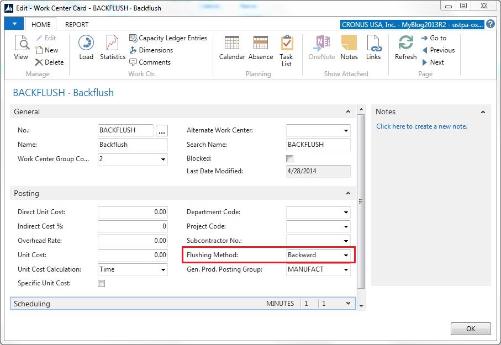This screenshot has width=501, height=345.
Task: Click the Name input field
Action: click(133, 145)
